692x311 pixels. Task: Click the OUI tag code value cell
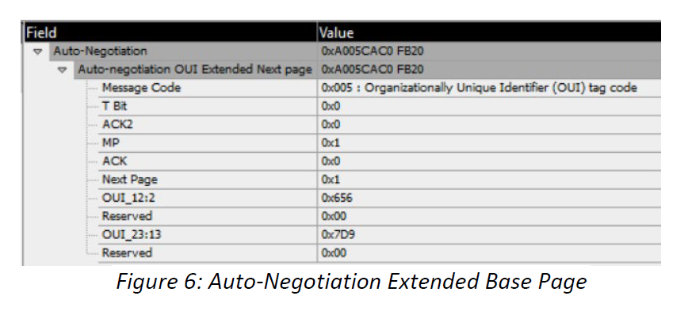489,88
